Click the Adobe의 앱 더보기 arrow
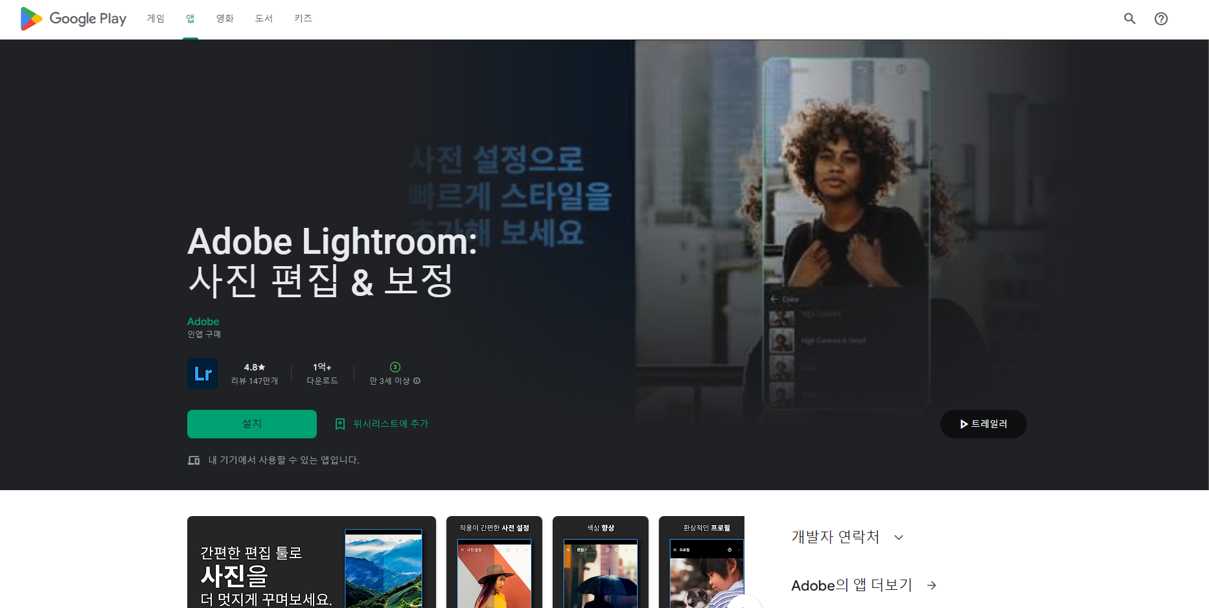1209x608 pixels. [931, 585]
